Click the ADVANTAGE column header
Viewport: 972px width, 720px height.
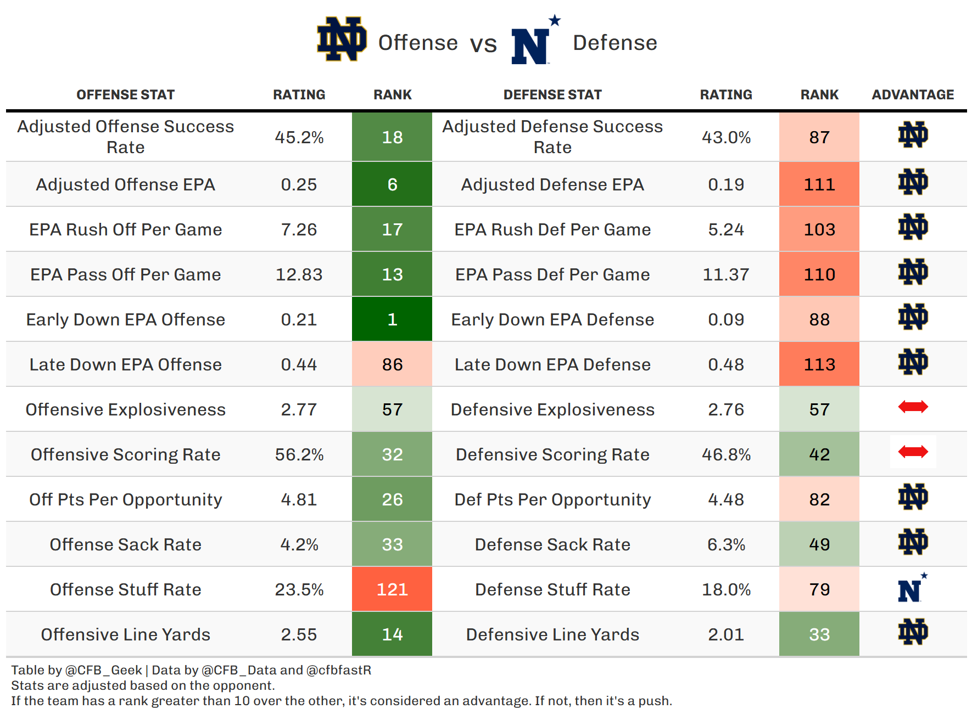pos(913,95)
